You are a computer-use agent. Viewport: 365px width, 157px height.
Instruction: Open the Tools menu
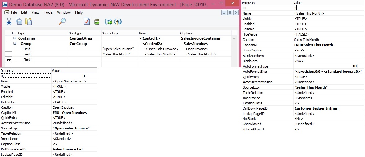point(48,12)
